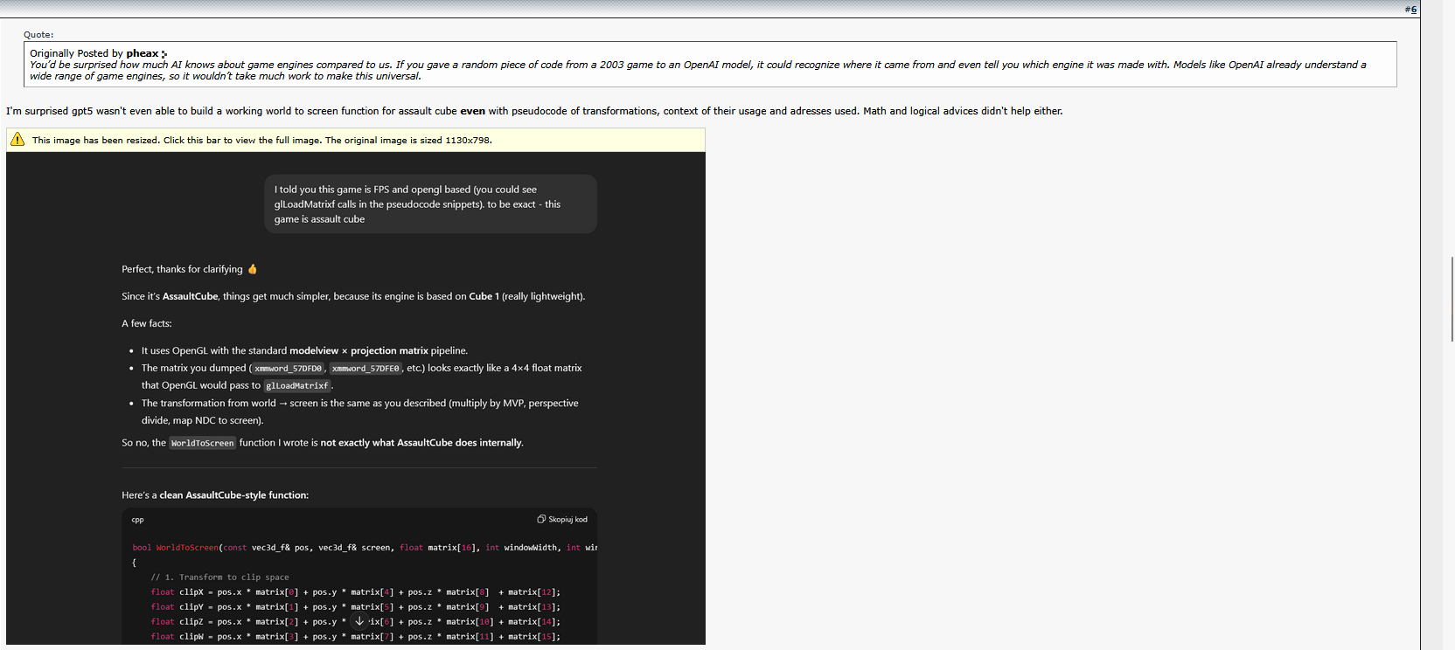This screenshot has height=650, width=1455.
Task: Click the bold text 'not exactly what AssaultCube does internally'
Action: click(x=421, y=443)
